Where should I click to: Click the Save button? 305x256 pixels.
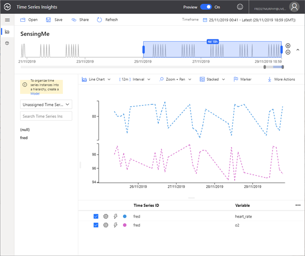point(54,20)
